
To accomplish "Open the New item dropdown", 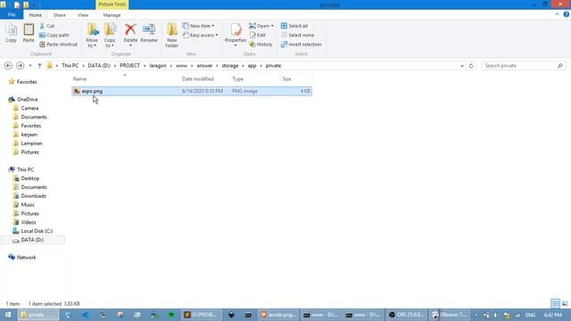I will tap(198, 26).
